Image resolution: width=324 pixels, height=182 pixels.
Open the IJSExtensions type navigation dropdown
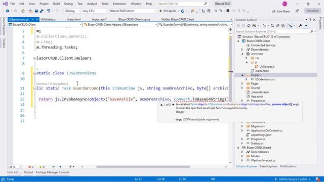pyautogui.click(x=120, y=25)
